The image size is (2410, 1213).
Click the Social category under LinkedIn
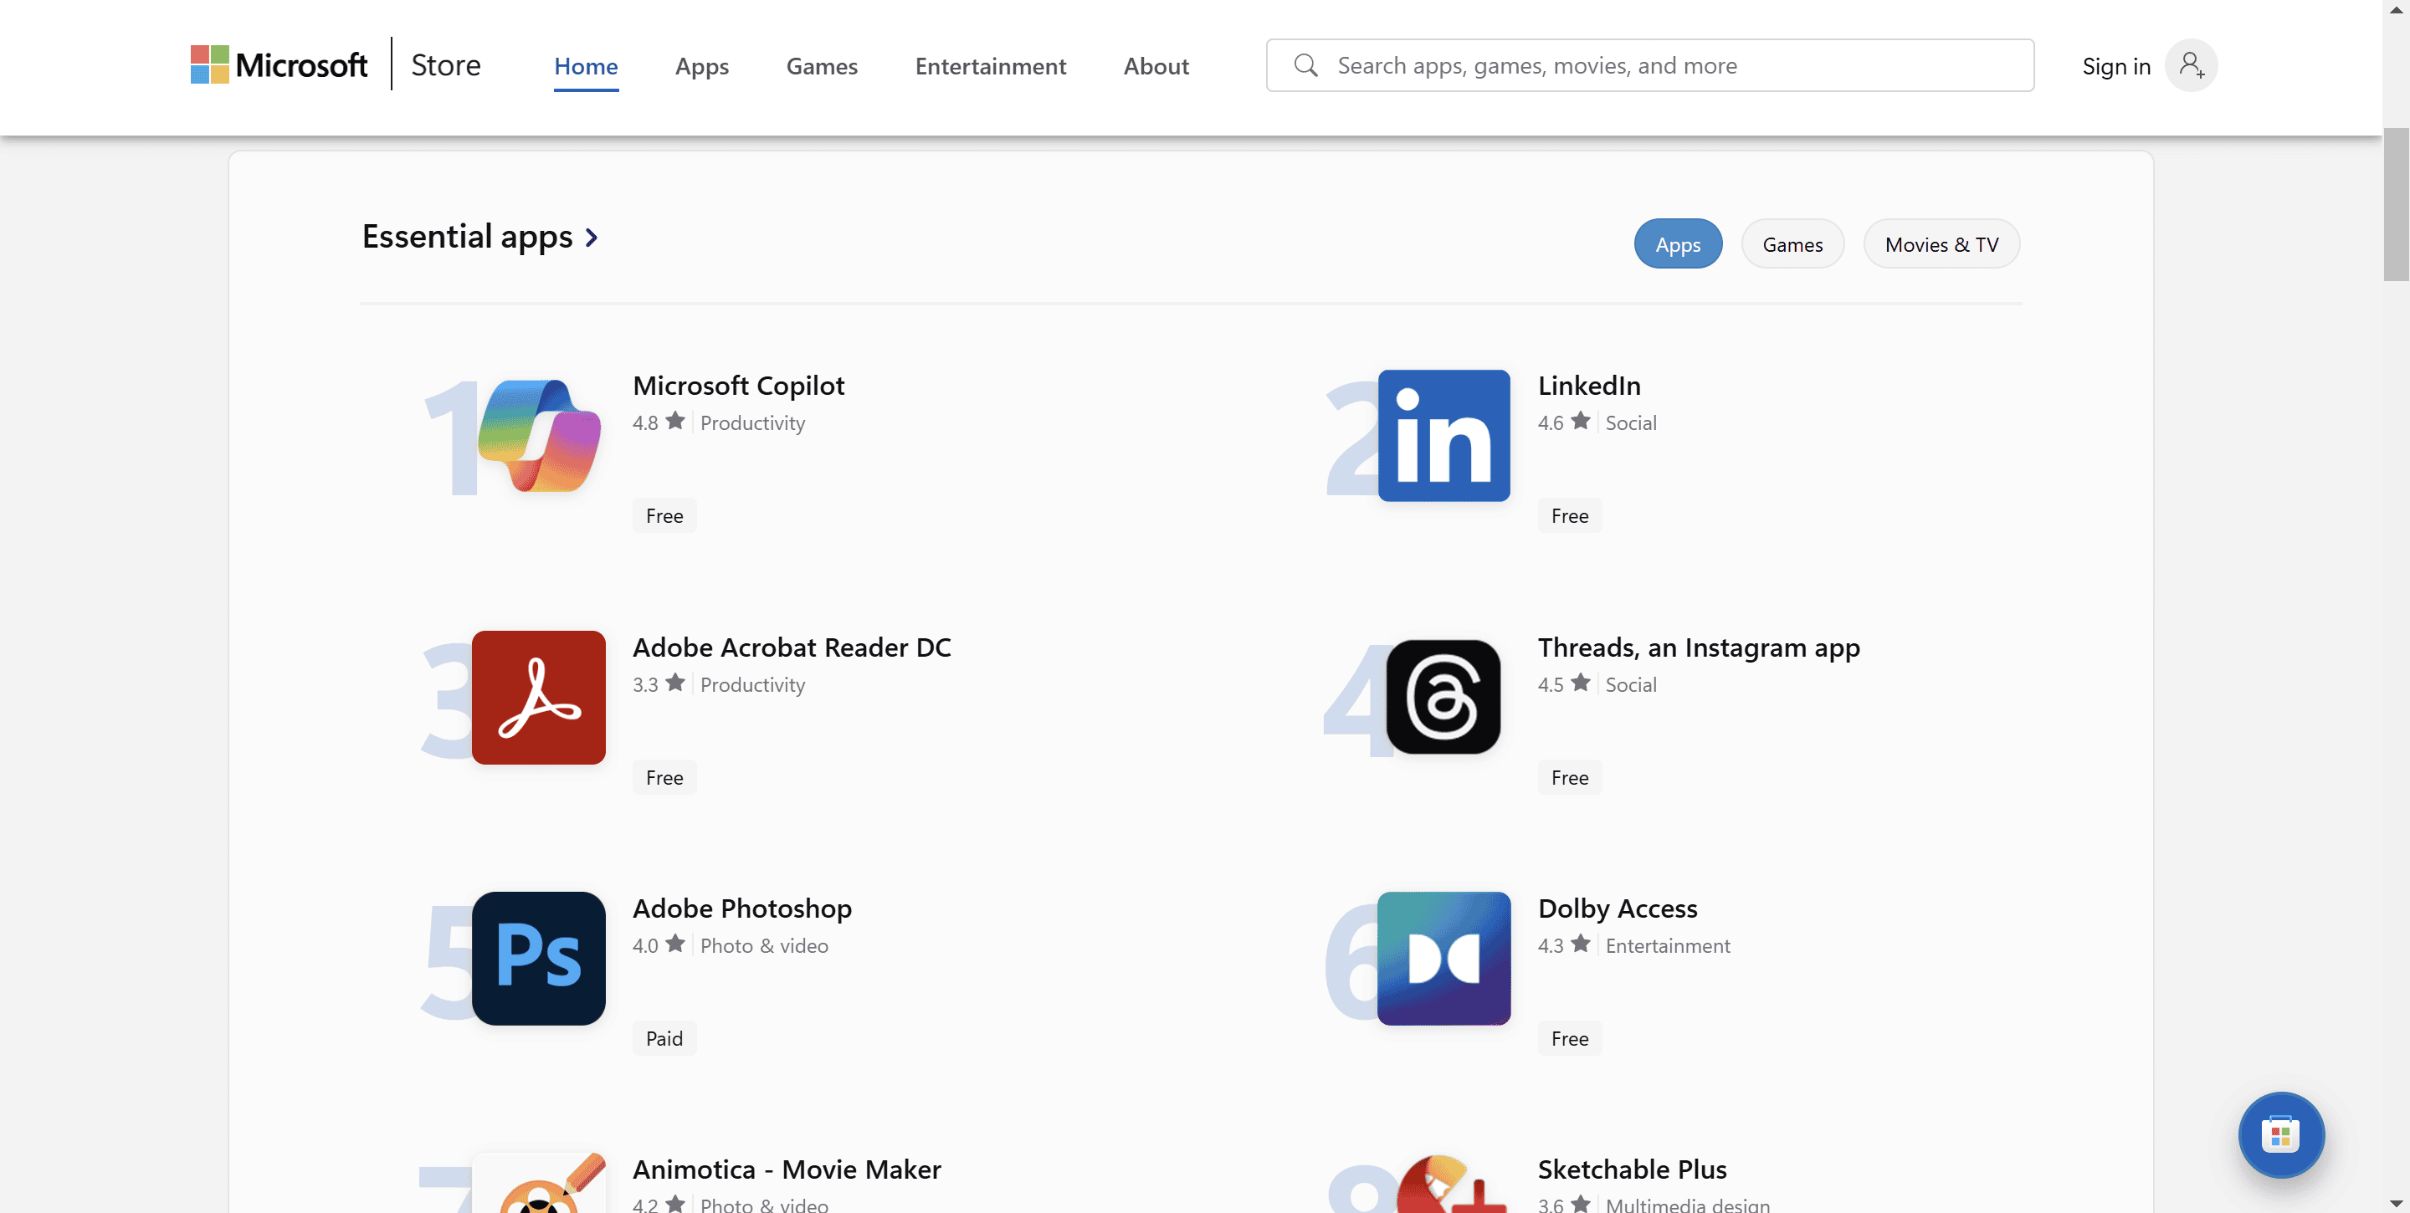(x=1631, y=422)
